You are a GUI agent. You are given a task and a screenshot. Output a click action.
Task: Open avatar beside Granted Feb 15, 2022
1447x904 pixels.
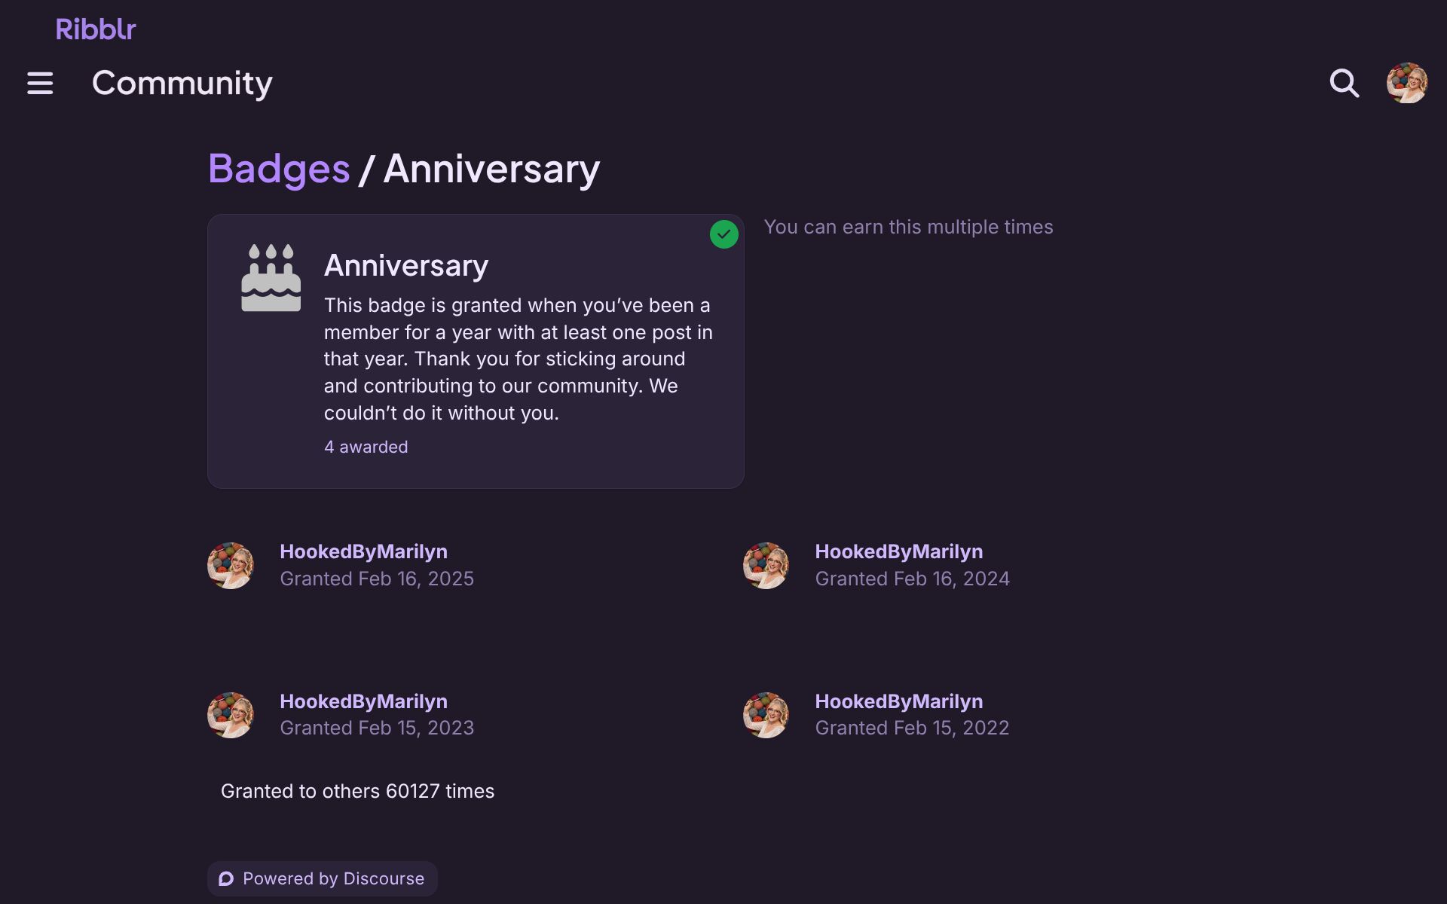[766, 715]
